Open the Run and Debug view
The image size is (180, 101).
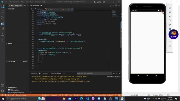tap(3, 23)
